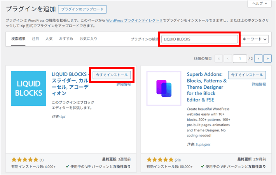
Task: Click the 38個の項目 count text
Action: [x=203, y=59]
